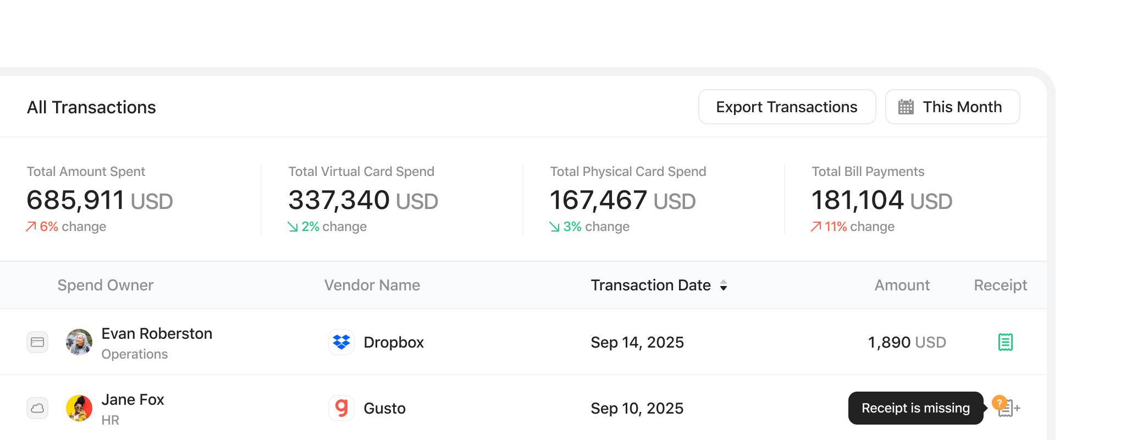
Task: Sort by Transaction Date using the arrow
Action: click(x=724, y=285)
